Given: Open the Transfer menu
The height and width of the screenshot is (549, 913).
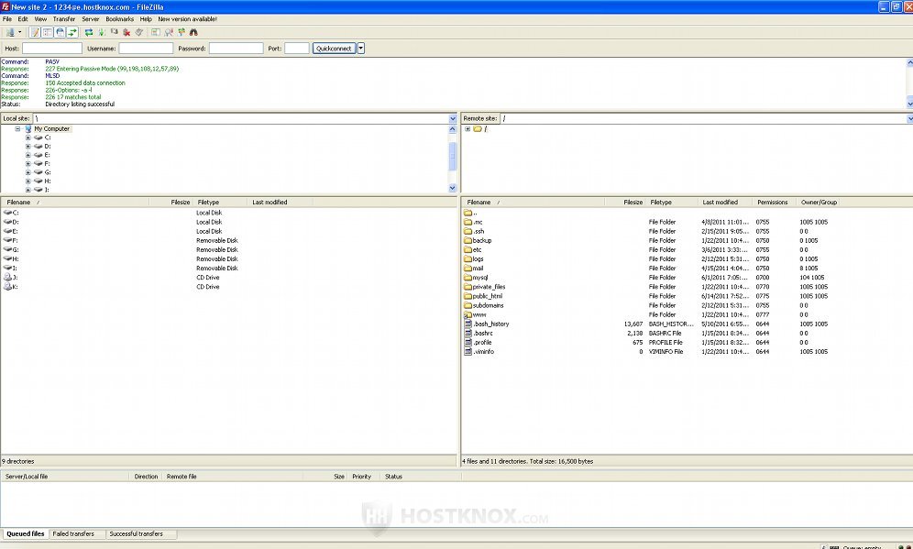Looking at the screenshot, I should (64, 19).
